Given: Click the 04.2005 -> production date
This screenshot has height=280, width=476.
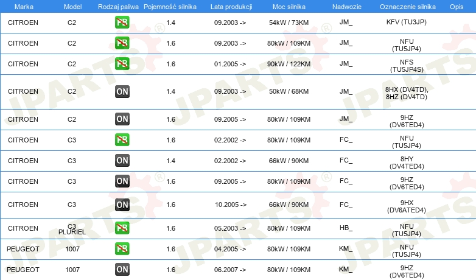Looking at the screenshot, I should (x=230, y=249).
